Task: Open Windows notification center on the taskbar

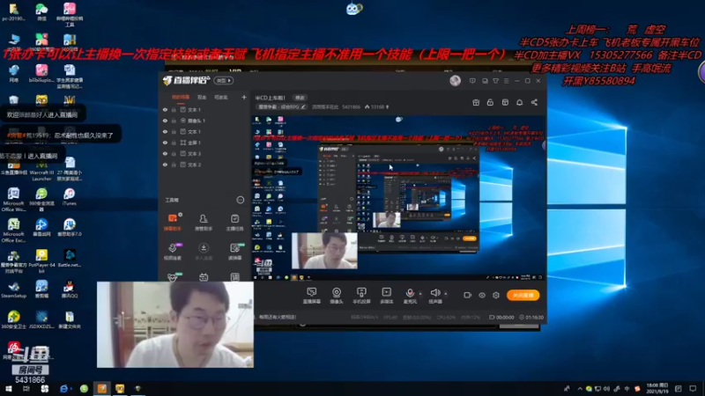Action: click(x=693, y=388)
